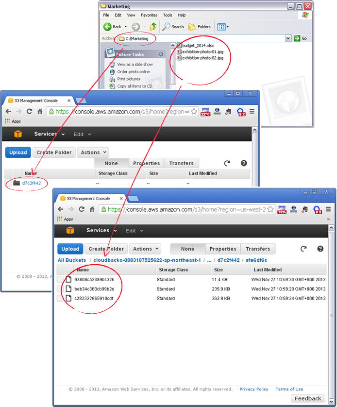This screenshot has height=407, width=337.
Task: Open the Privacy Policy link
Action: coord(254,389)
